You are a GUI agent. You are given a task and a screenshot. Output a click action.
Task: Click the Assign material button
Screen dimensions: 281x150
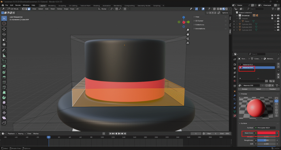[x=245, y=89]
